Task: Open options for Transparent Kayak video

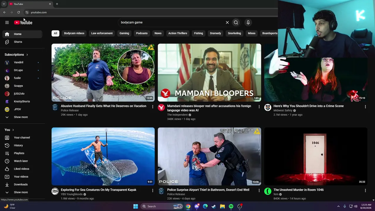Action: point(153,190)
